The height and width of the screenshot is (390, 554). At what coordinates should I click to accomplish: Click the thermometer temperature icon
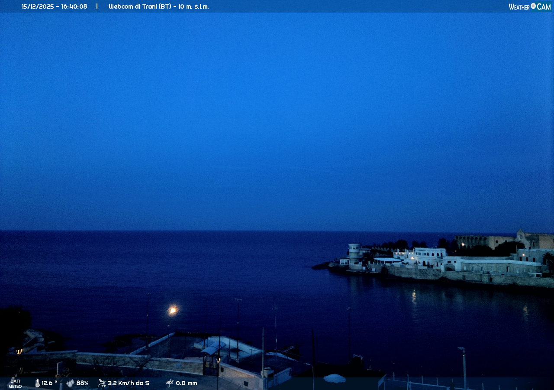pos(37,383)
